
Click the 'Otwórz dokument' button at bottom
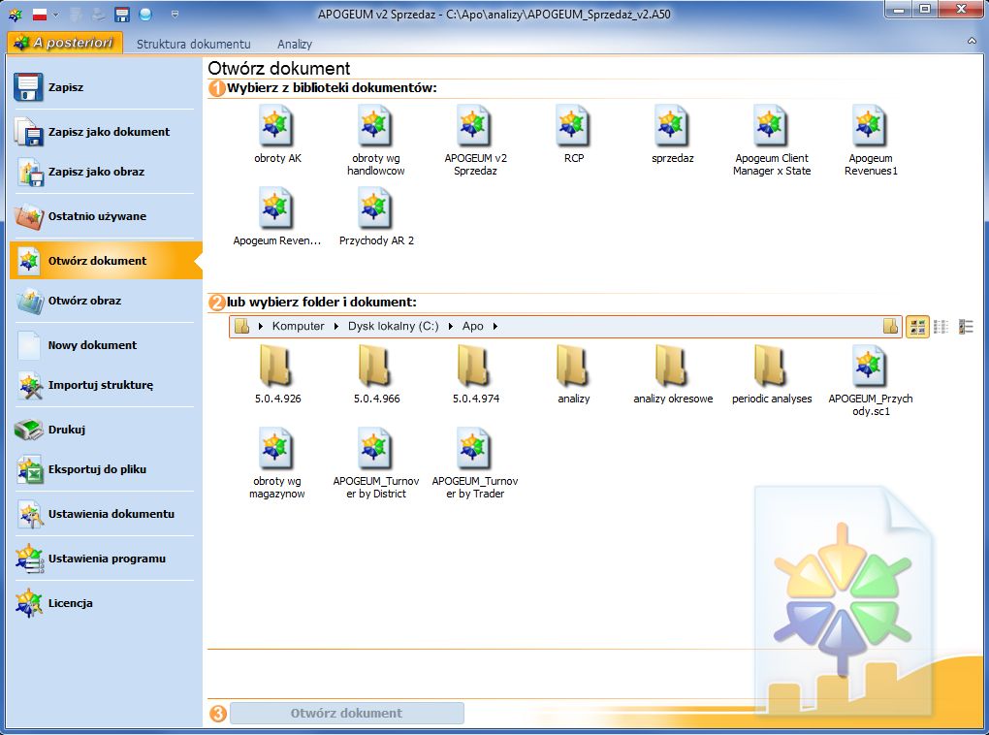click(347, 713)
